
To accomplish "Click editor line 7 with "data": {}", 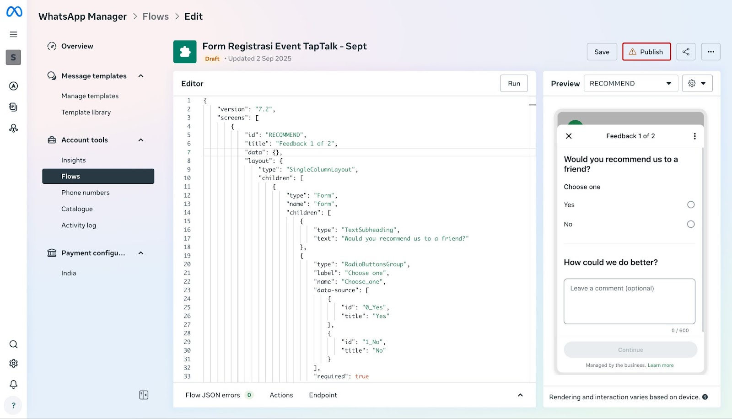I will point(369,152).
